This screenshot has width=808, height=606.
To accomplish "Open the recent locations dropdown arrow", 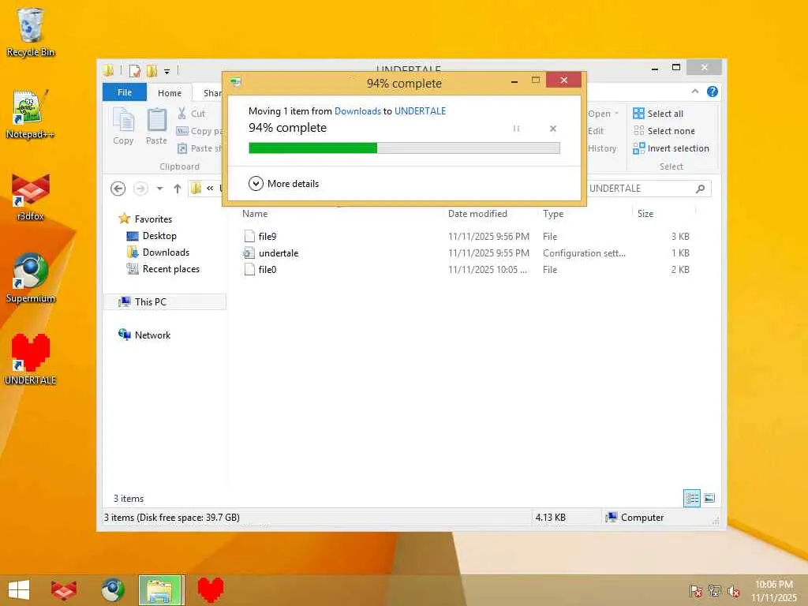I will tap(159, 189).
